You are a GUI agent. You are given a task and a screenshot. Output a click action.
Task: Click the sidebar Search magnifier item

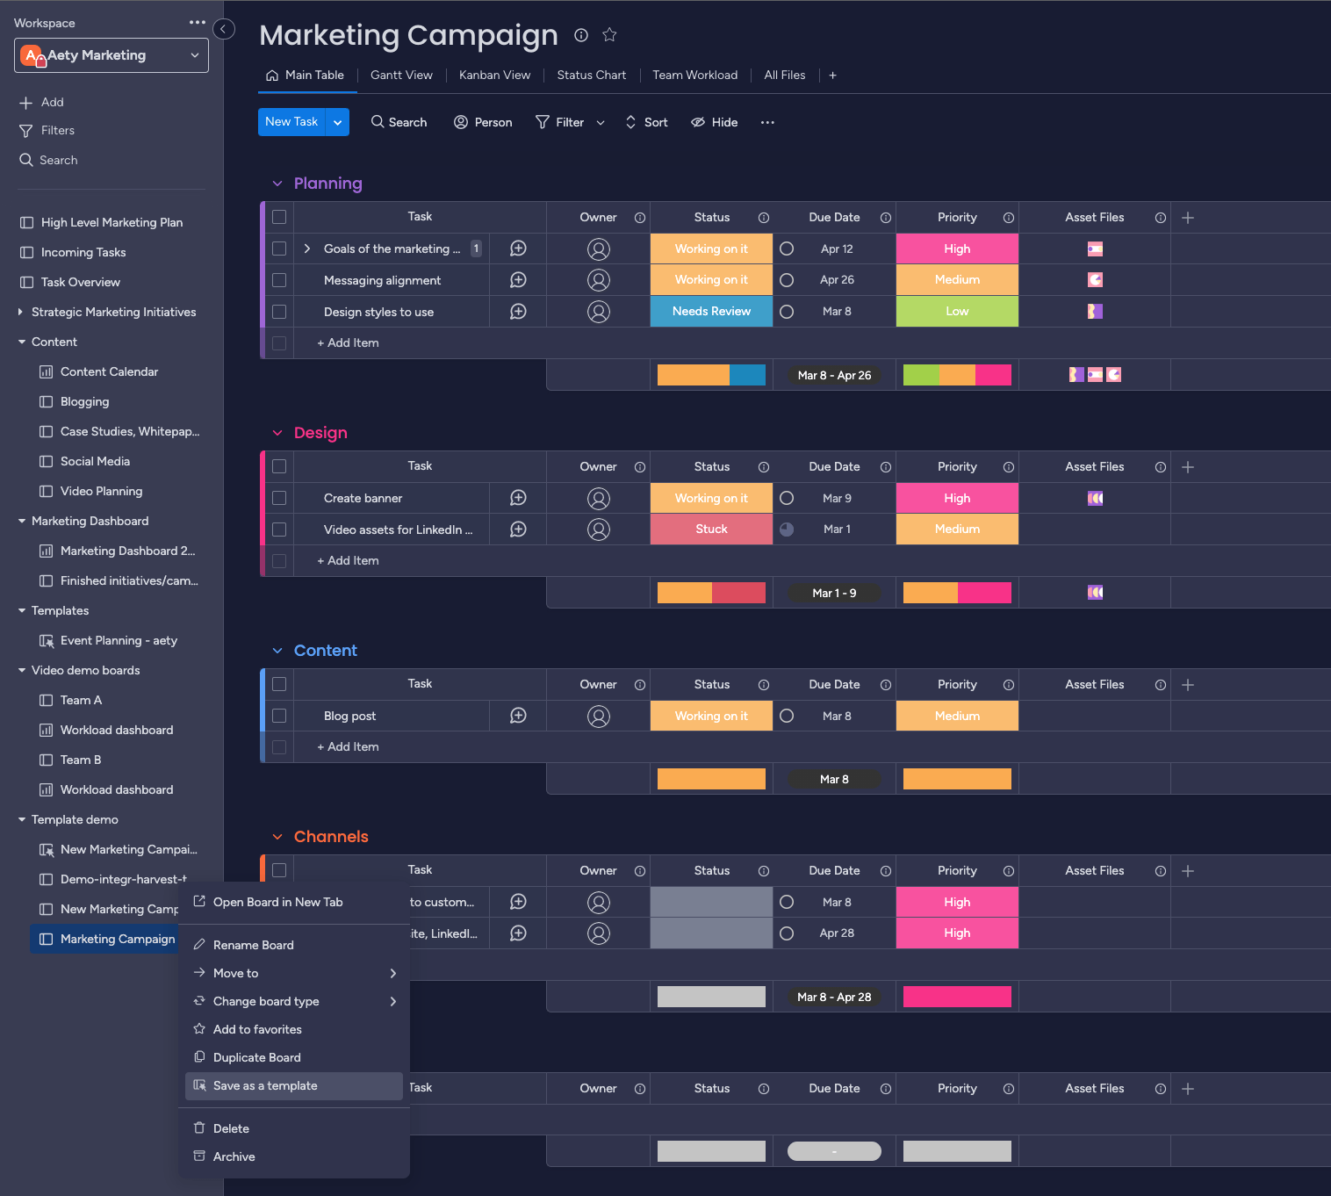49,160
